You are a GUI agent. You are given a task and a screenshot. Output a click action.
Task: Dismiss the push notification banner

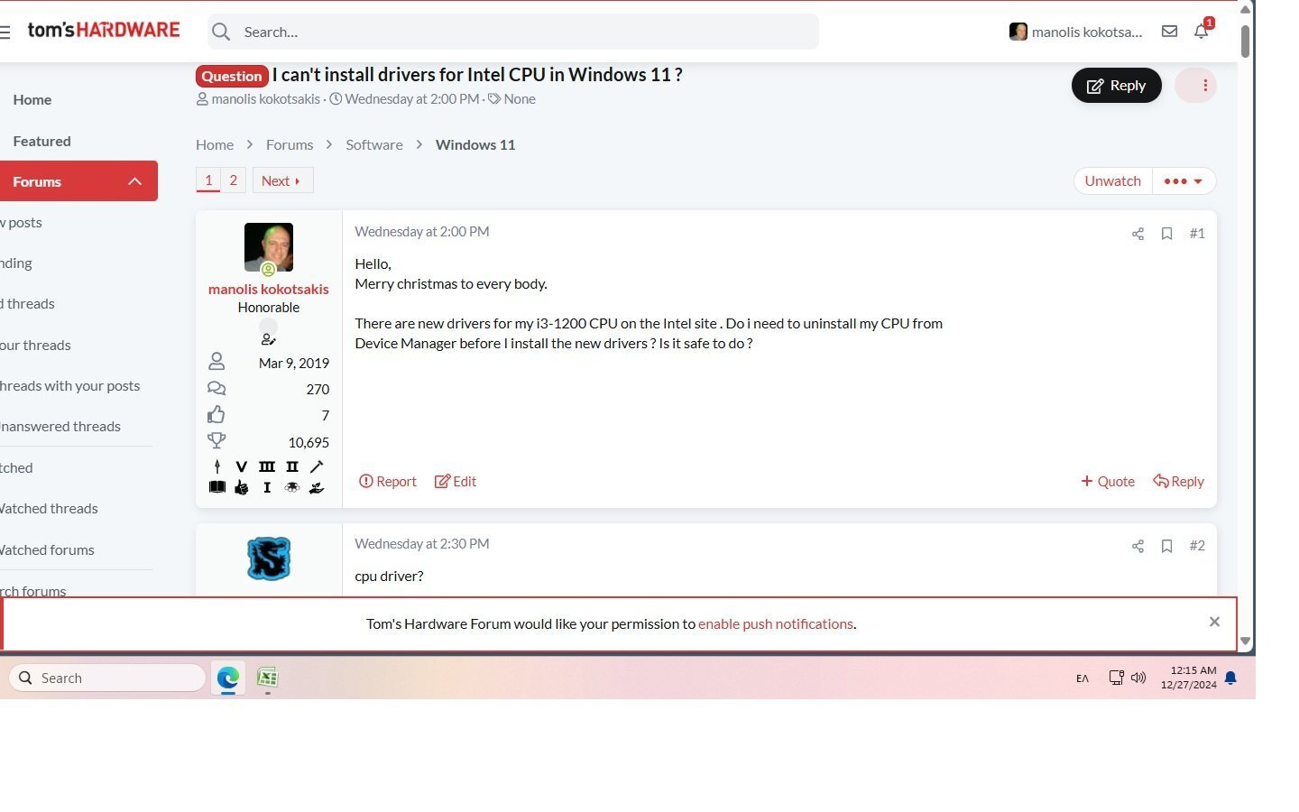[x=1214, y=622]
